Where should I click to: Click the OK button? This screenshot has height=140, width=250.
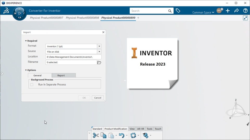pyautogui.click(x=84, y=98)
